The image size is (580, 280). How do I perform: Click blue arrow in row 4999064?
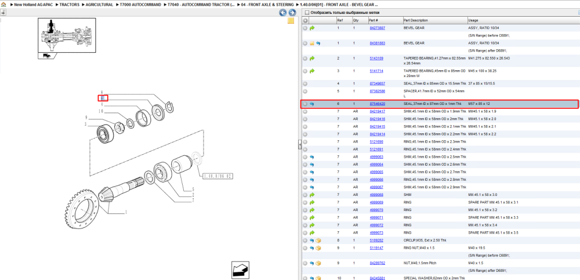pyautogui.click(x=312, y=164)
